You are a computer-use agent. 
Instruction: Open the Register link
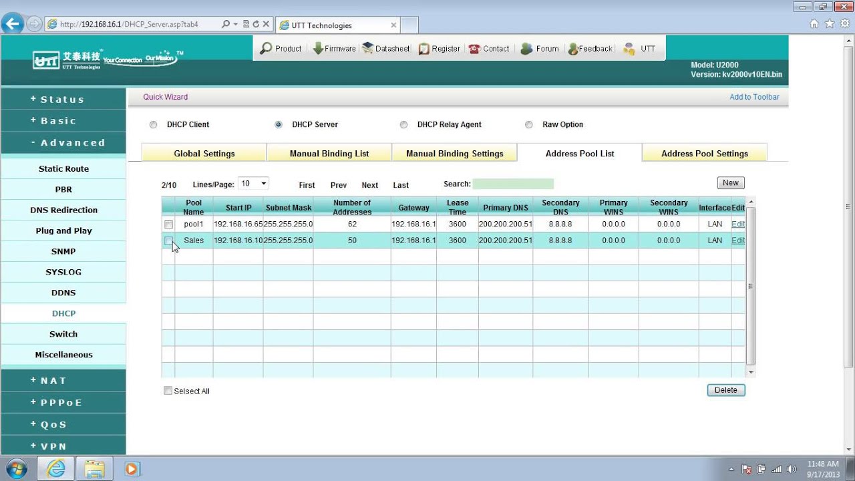click(x=439, y=49)
